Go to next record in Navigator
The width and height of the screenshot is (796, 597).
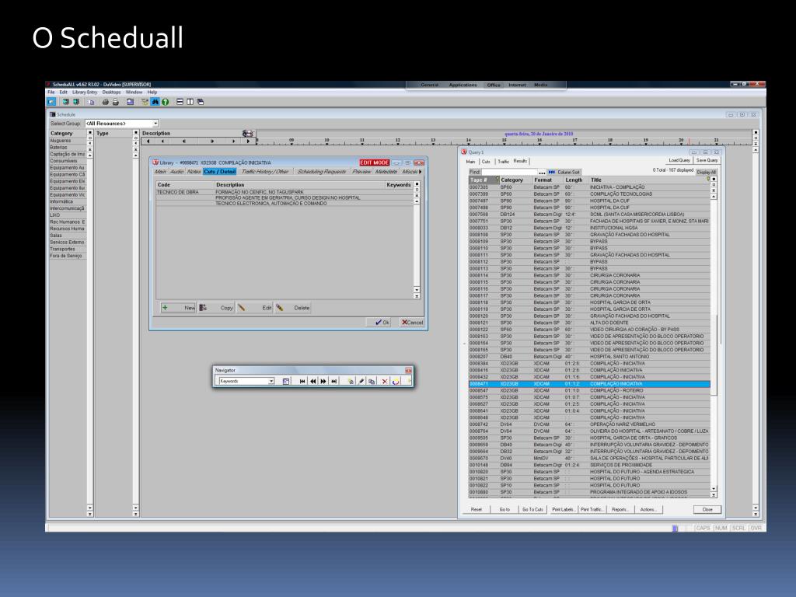(323, 381)
